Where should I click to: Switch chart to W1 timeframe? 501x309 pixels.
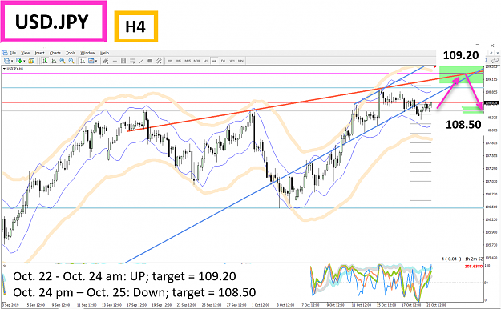[x=232, y=61]
